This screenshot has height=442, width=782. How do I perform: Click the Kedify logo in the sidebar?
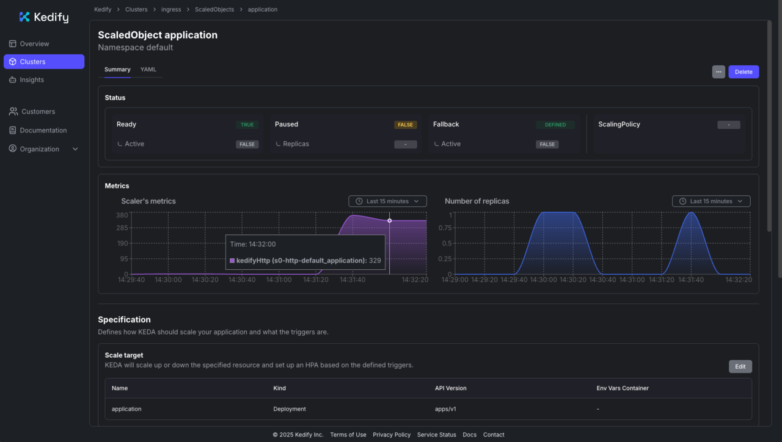[x=43, y=16]
